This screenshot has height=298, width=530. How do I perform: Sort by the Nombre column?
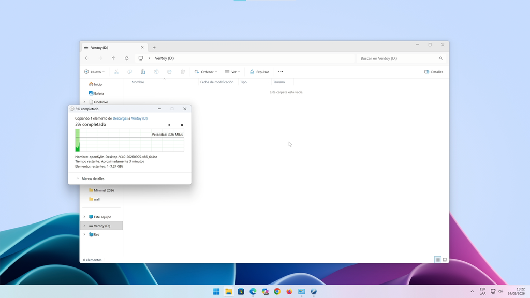pos(138,82)
